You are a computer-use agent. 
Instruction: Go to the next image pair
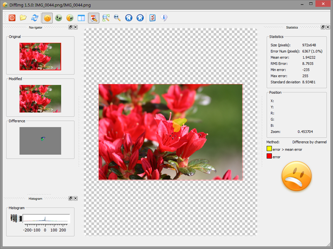140,18
